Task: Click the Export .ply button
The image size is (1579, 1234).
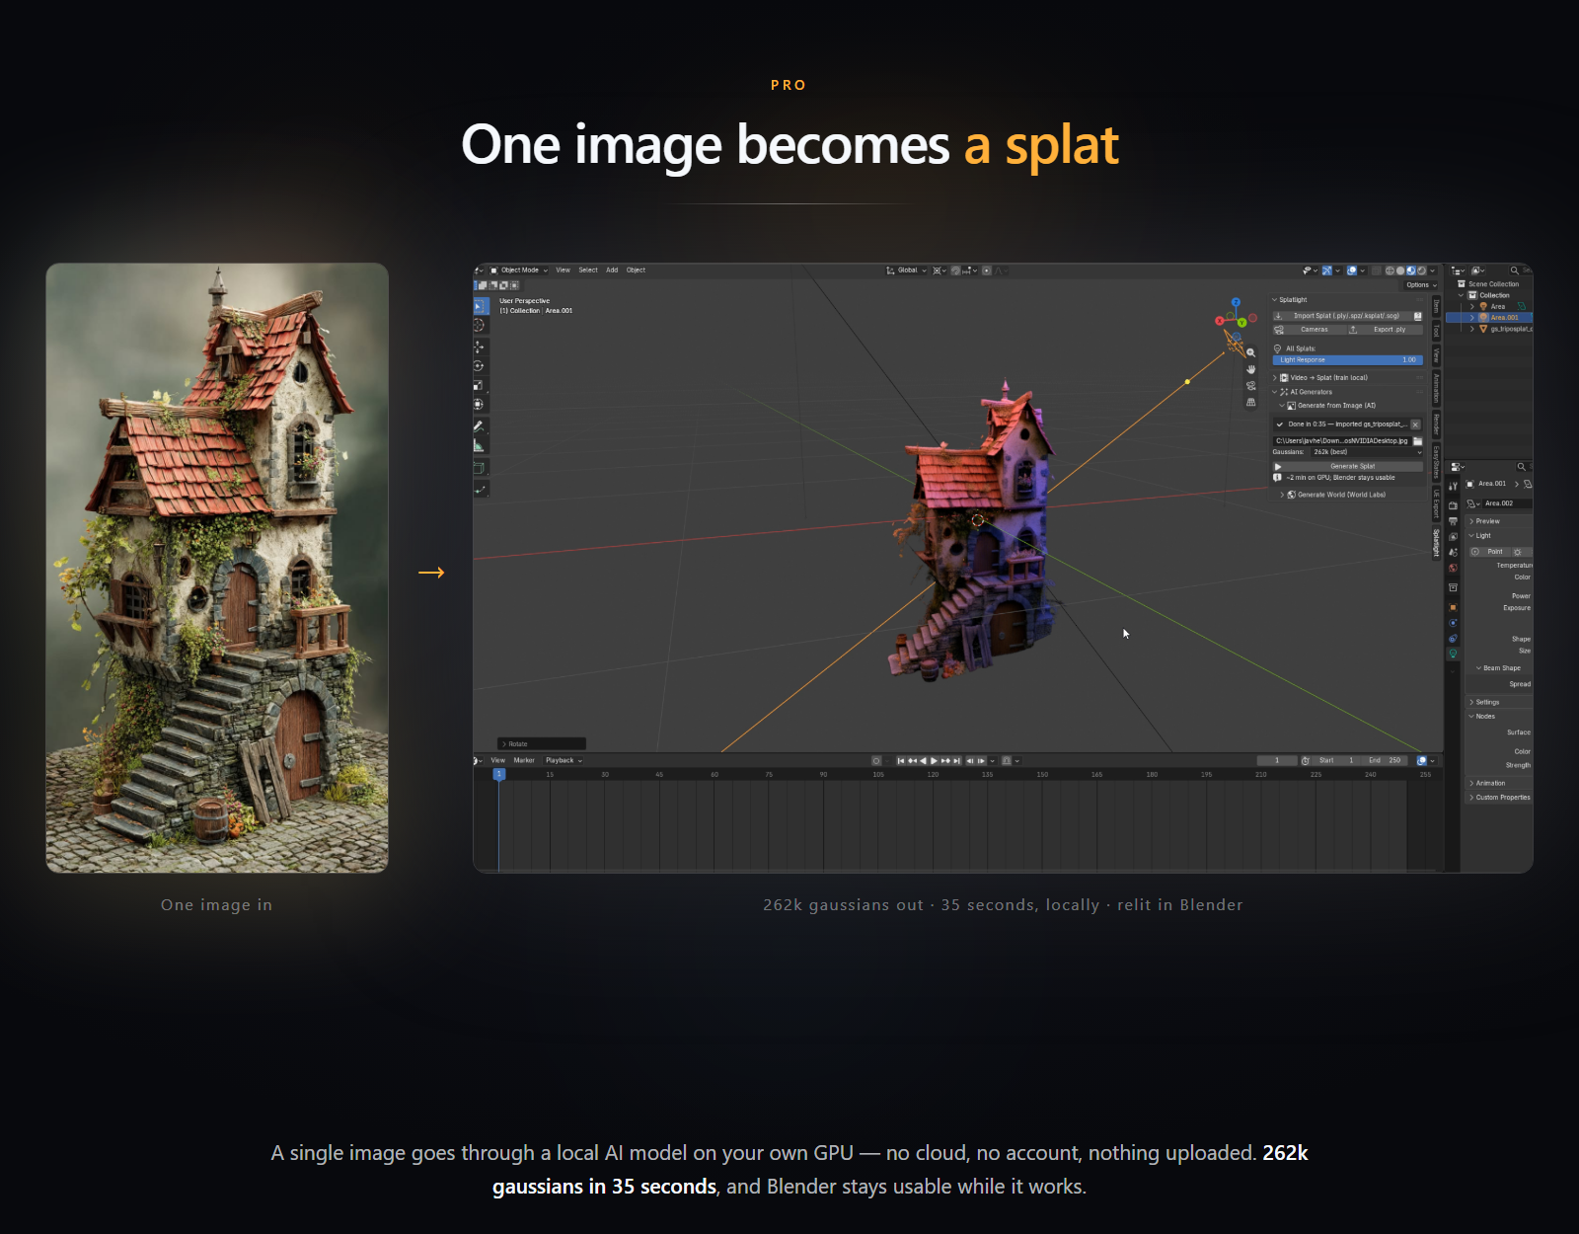Action: 1386,330
